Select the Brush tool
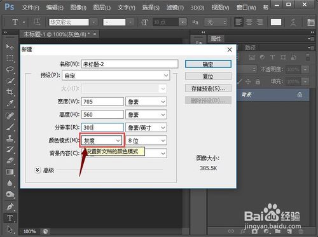 point(10,127)
